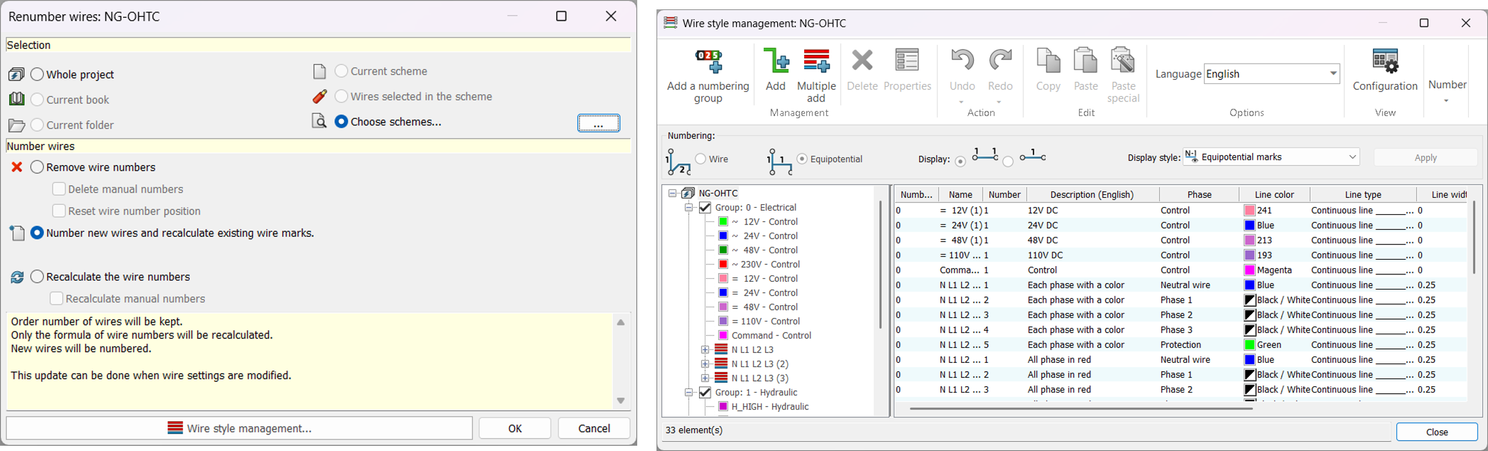Click the Whole project icon
This screenshot has width=1488, height=451.
tap(16, 75)
